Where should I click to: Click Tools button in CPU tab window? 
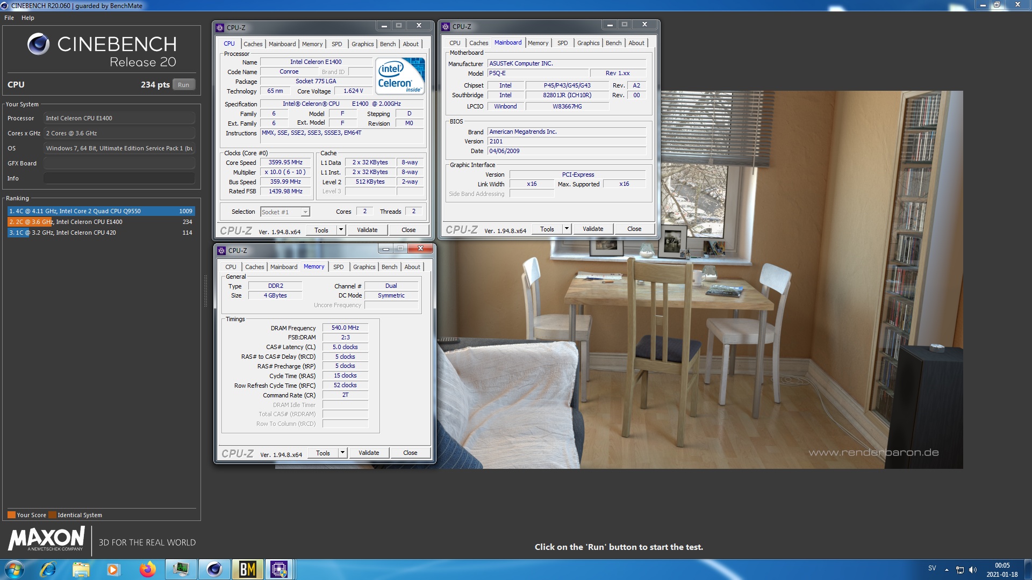pos(321,230)
